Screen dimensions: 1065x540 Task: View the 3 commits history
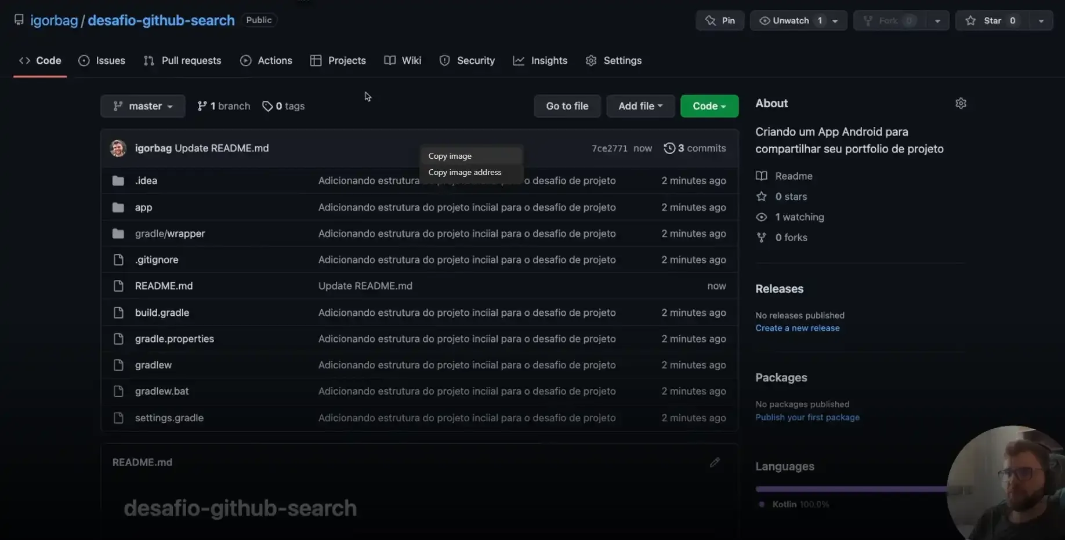point(695,148)
